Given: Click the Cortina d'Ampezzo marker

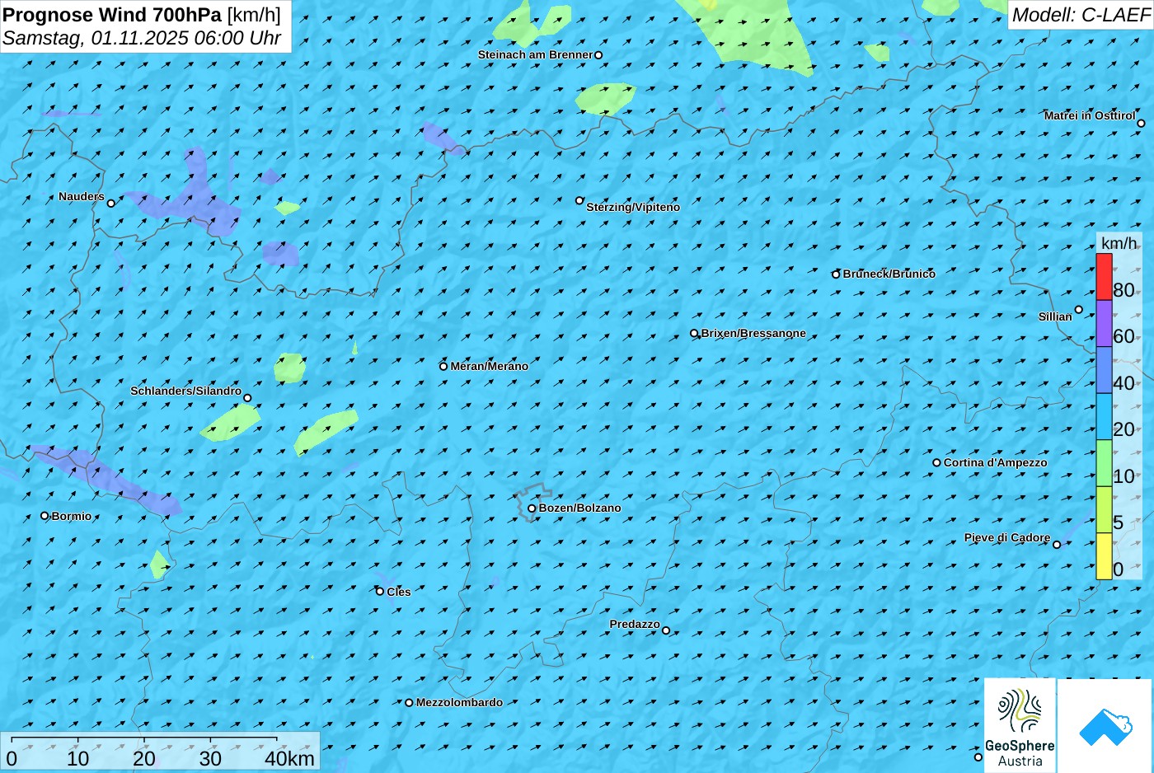Looking at the screenshot, I should click(x=936, y=462).
